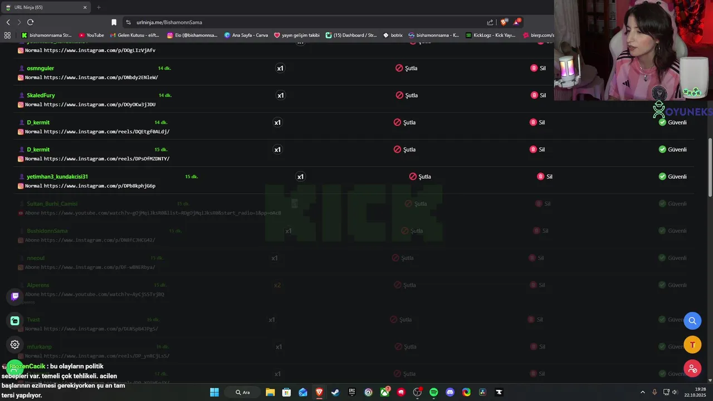Click Sil for D_kermit's DPsOfMZDNTY reel
713x401 pixels.
tap(537, 149)
